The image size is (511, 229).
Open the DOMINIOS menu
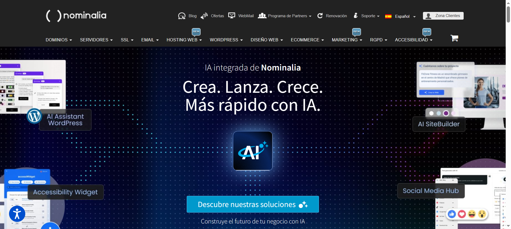[x=59, y=40]
